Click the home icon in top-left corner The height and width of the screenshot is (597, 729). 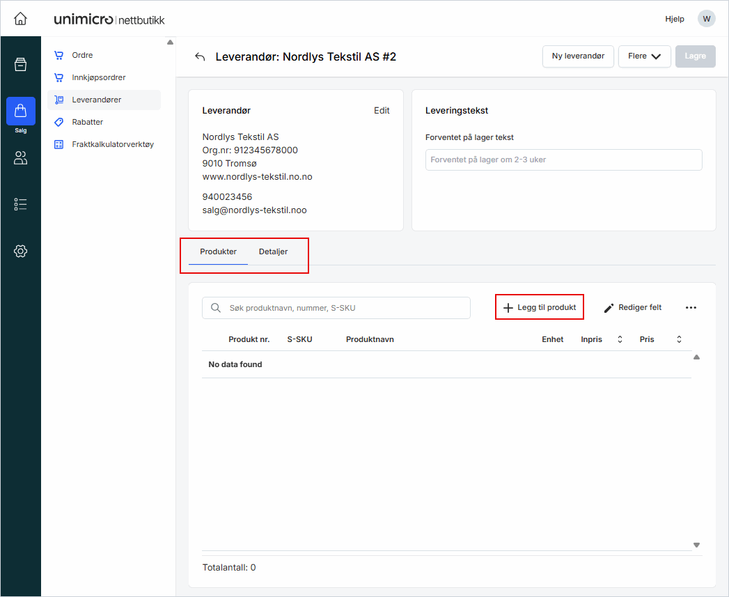[x=20, y=19]
